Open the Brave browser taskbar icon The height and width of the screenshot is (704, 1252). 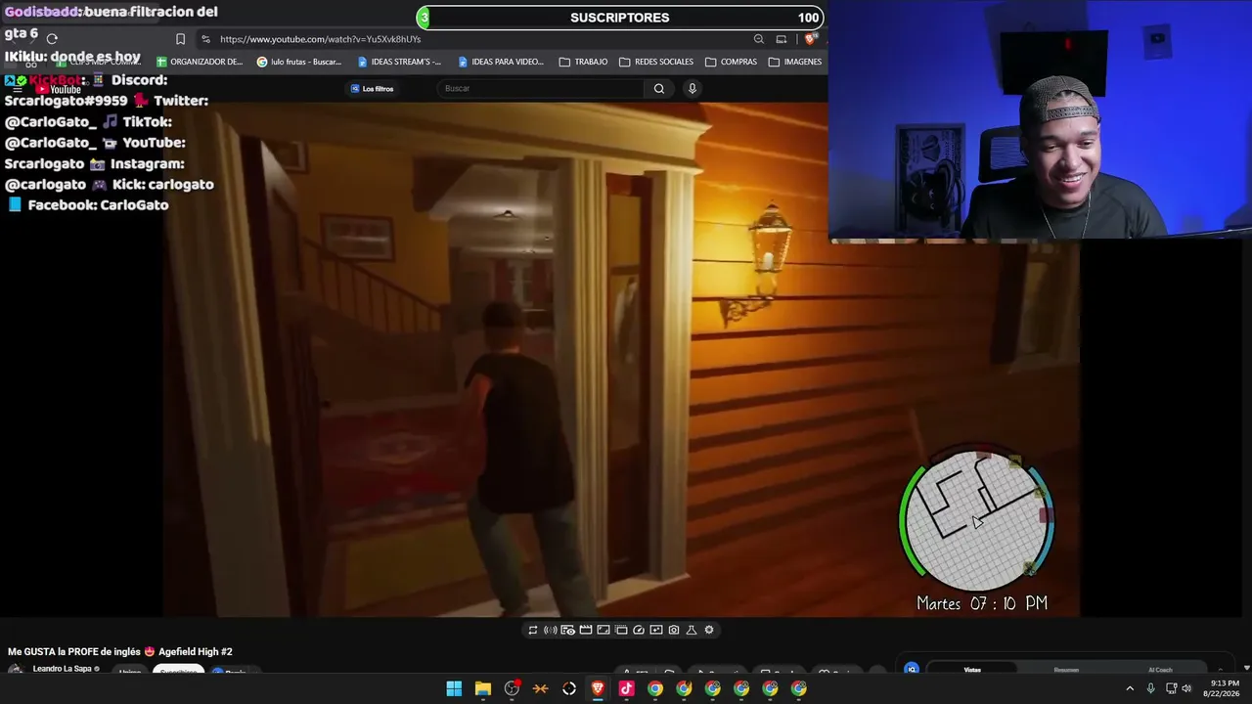[x=598, y=688]
